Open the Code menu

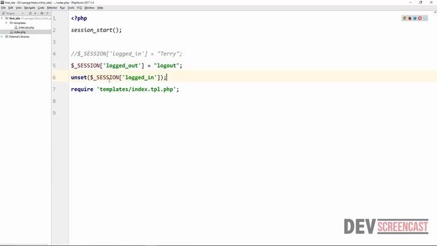coord(41,8)
